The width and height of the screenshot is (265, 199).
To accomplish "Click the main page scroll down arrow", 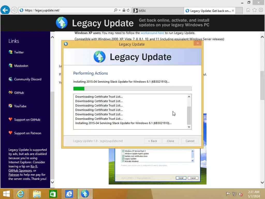I will (x=262, y=182).
